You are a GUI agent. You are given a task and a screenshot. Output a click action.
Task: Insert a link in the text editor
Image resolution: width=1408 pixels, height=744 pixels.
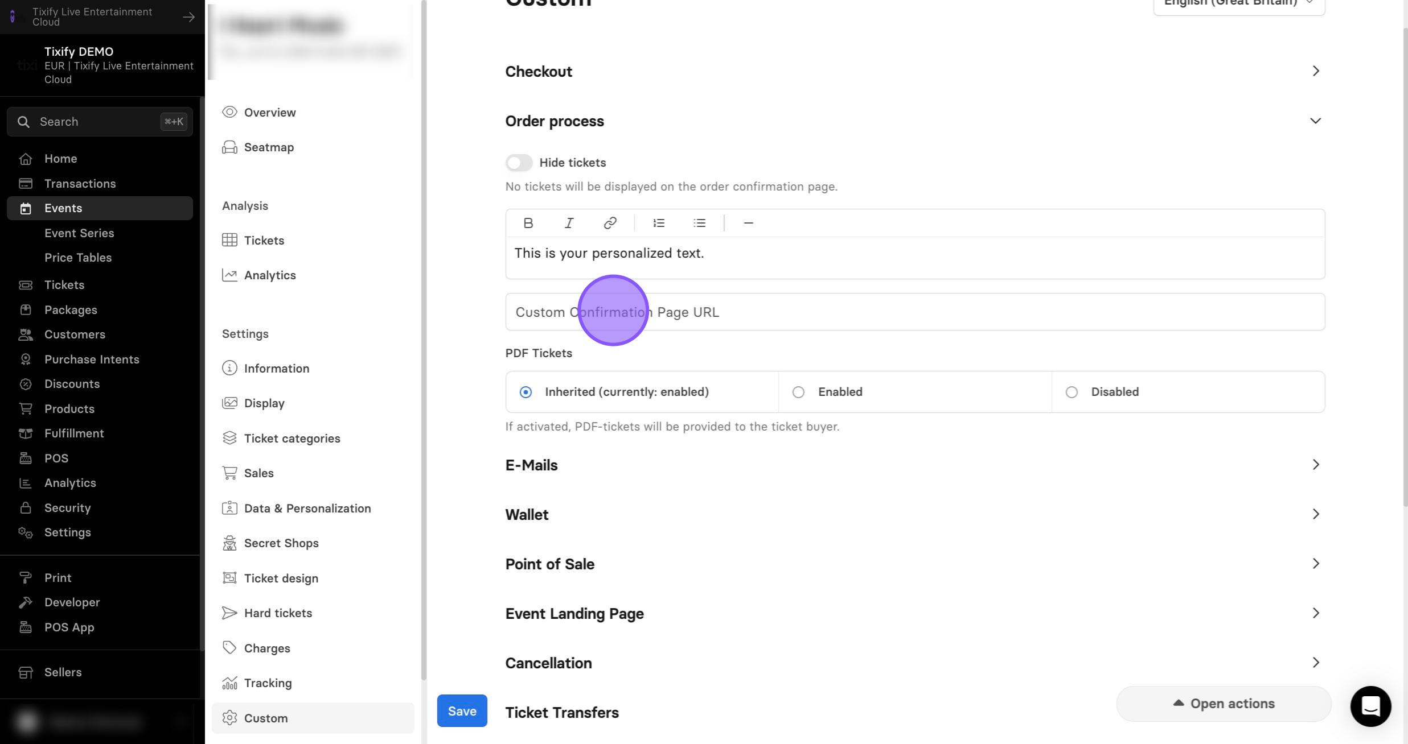(x=610, y=223)
